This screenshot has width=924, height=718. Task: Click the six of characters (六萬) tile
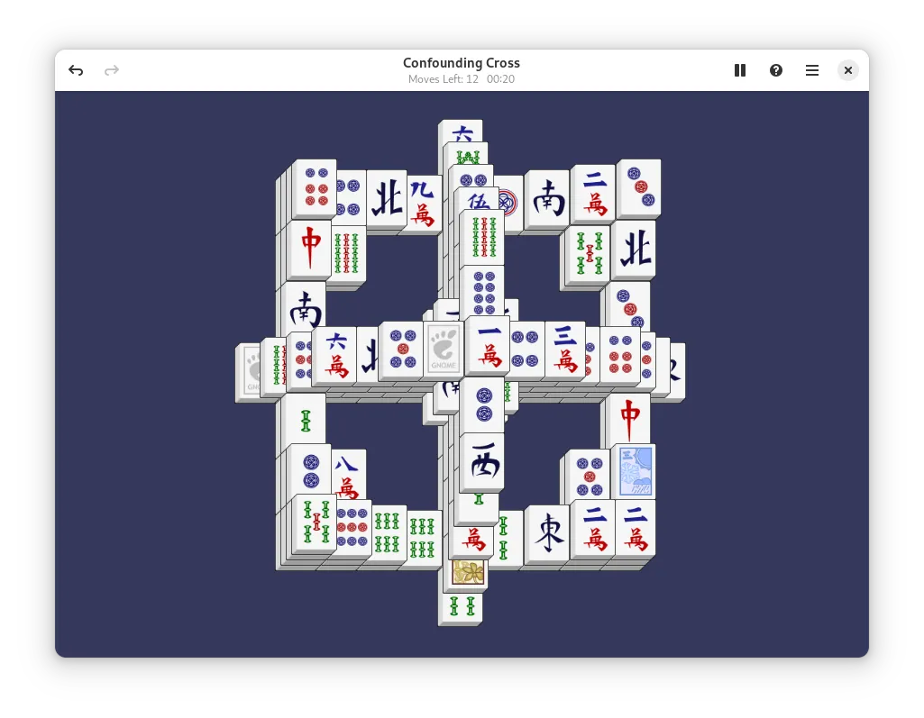click(x=336, y=355)
